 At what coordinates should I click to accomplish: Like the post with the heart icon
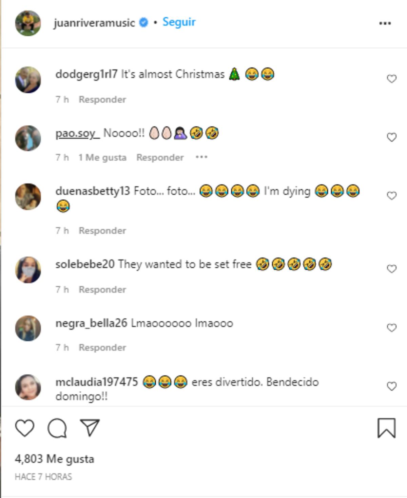coord(25,428)
